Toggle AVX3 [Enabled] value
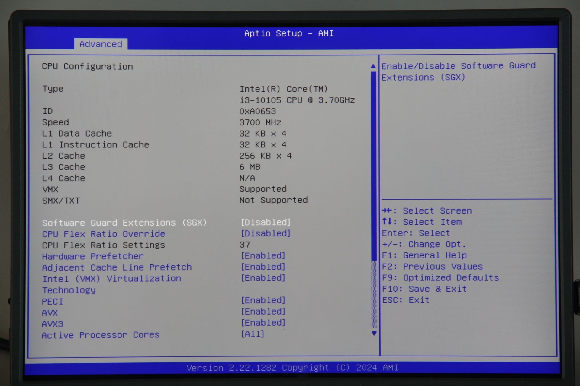 click(263, 323)
